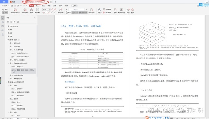The image size is (209, 119).
Task: Open the Edit ribbon tab
Action: point(49,6)
